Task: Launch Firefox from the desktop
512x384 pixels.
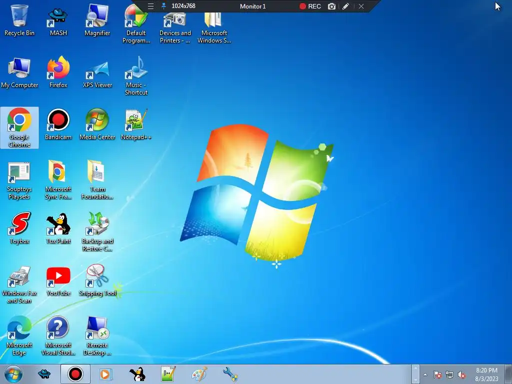Action: (58, 72)
